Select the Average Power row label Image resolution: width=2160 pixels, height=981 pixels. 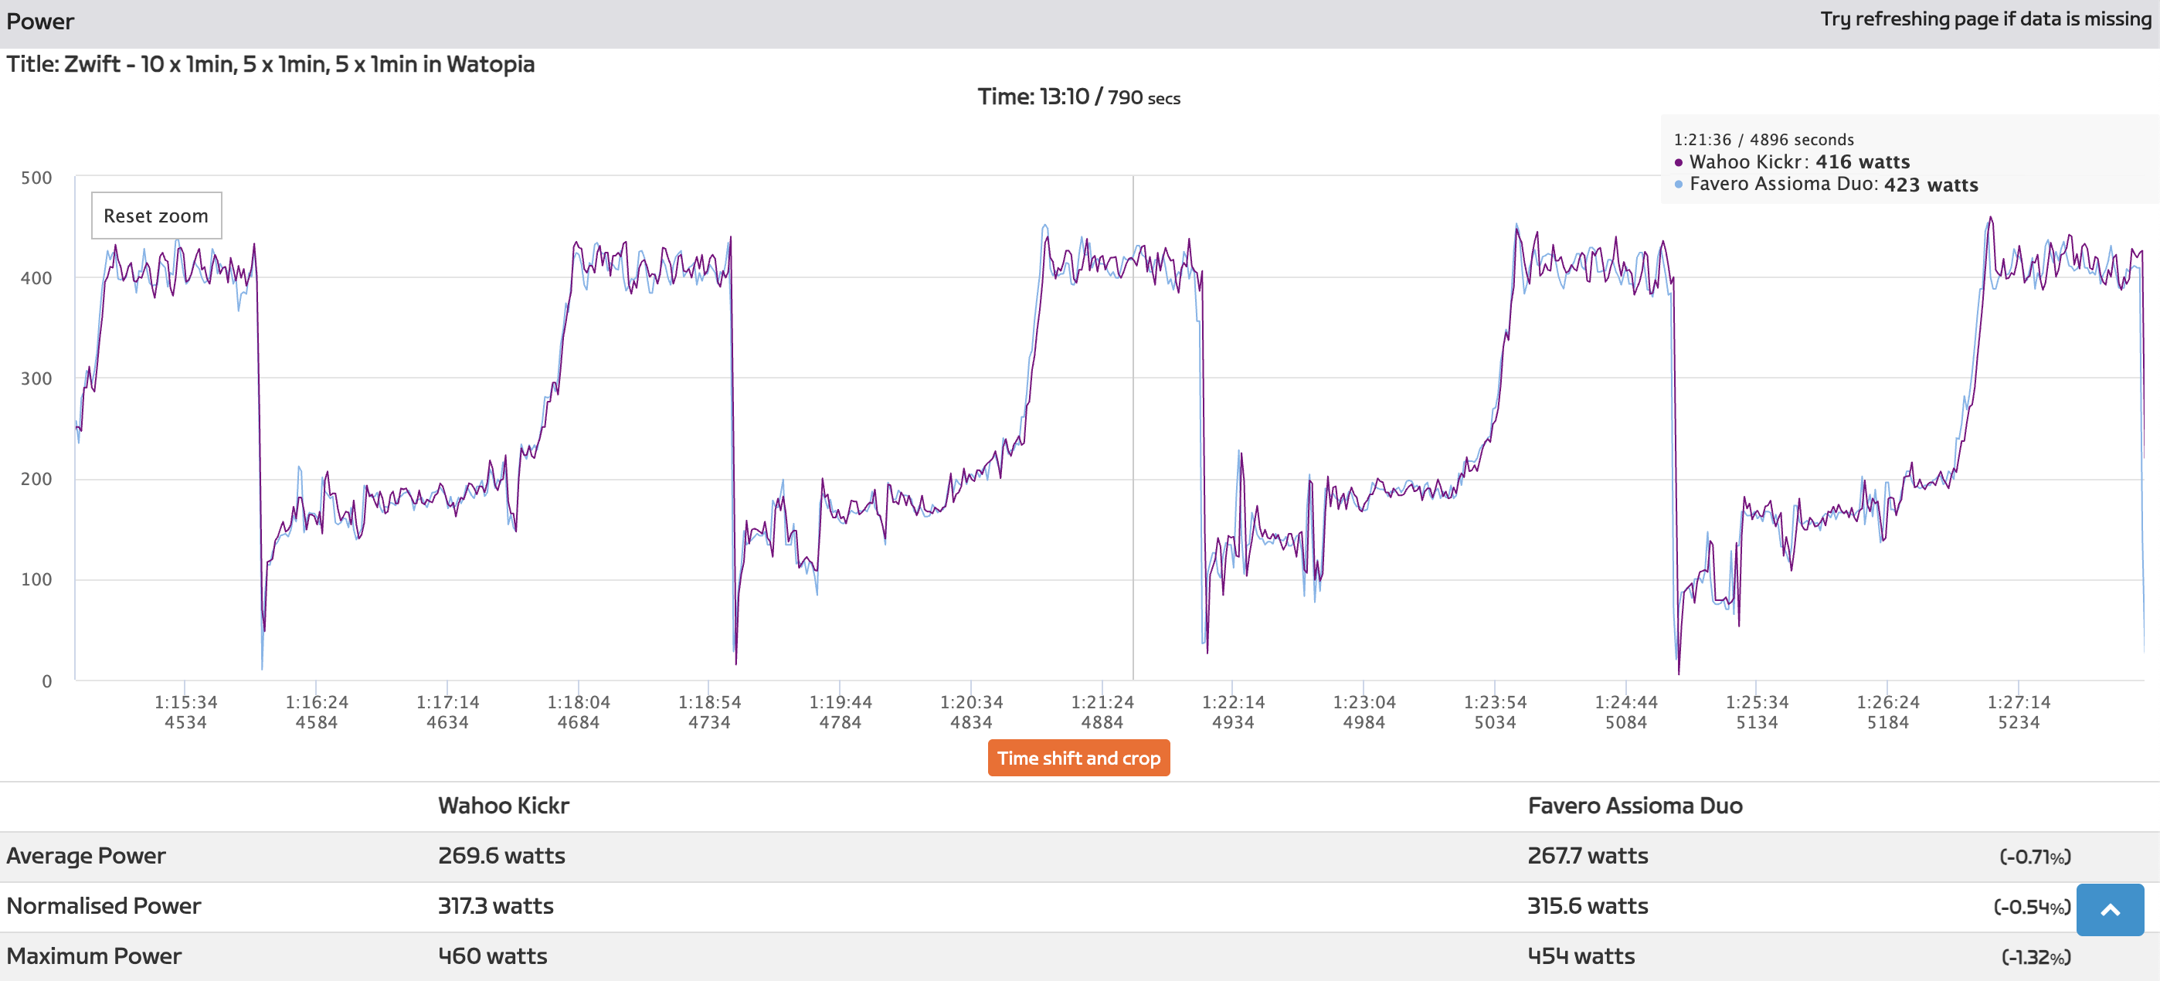(86, 856)
